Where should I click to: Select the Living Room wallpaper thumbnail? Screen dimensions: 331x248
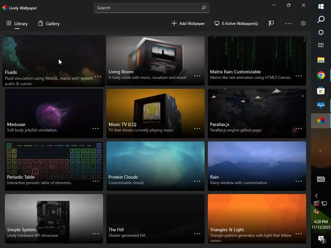click(155, 61)
